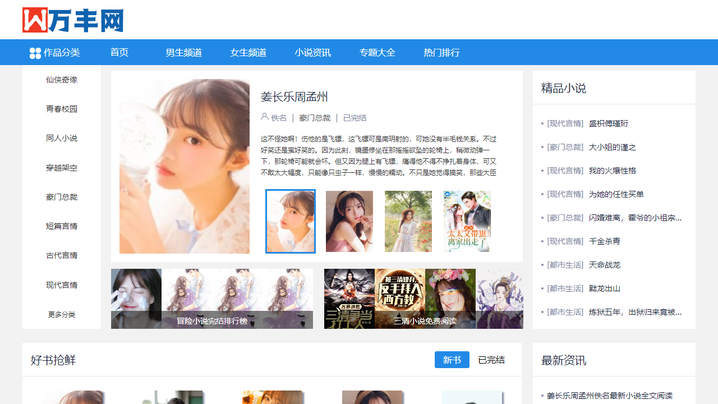718x404 pixels.
Task: Browse the 现代言情 sidebar category
Action: pos(62,285)
